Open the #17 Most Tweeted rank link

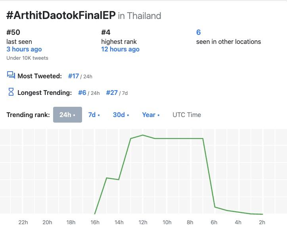pos(73,76)
